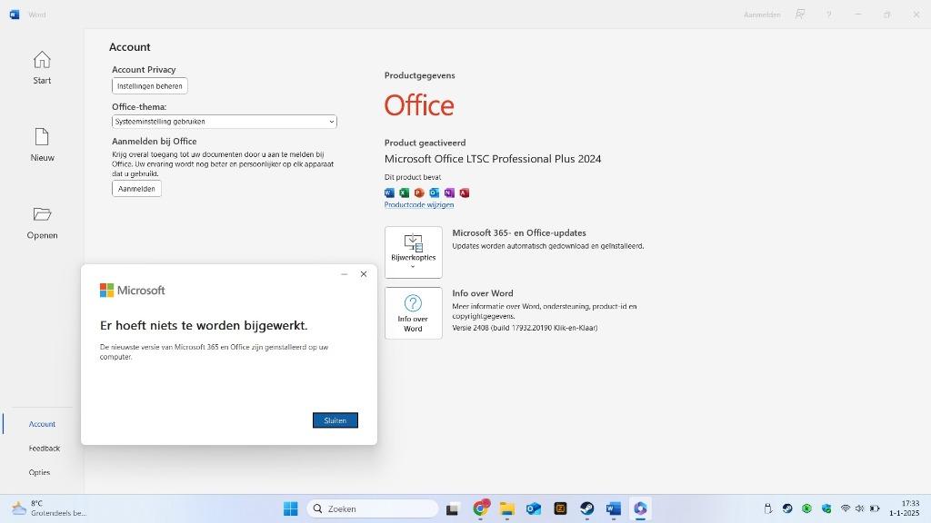Screen dimensions: 931x523
Task: Open File Explorer from the taskbar
Action: coord(507,508)
